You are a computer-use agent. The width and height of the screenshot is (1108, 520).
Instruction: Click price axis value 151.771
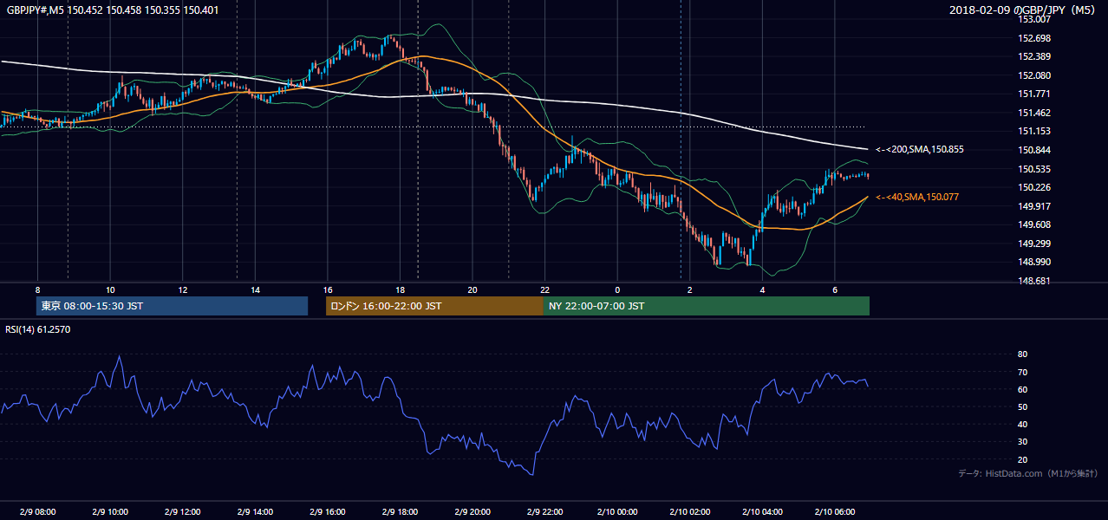click(x=1034, y=94)
